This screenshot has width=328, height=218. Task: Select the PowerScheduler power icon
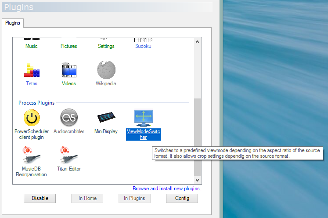click(32, 118)
